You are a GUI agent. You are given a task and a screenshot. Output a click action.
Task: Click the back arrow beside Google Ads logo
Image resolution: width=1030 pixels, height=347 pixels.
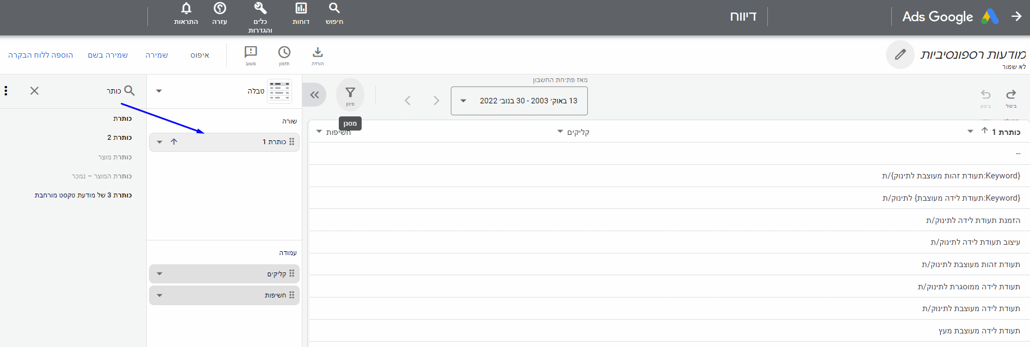[1016, 16]
